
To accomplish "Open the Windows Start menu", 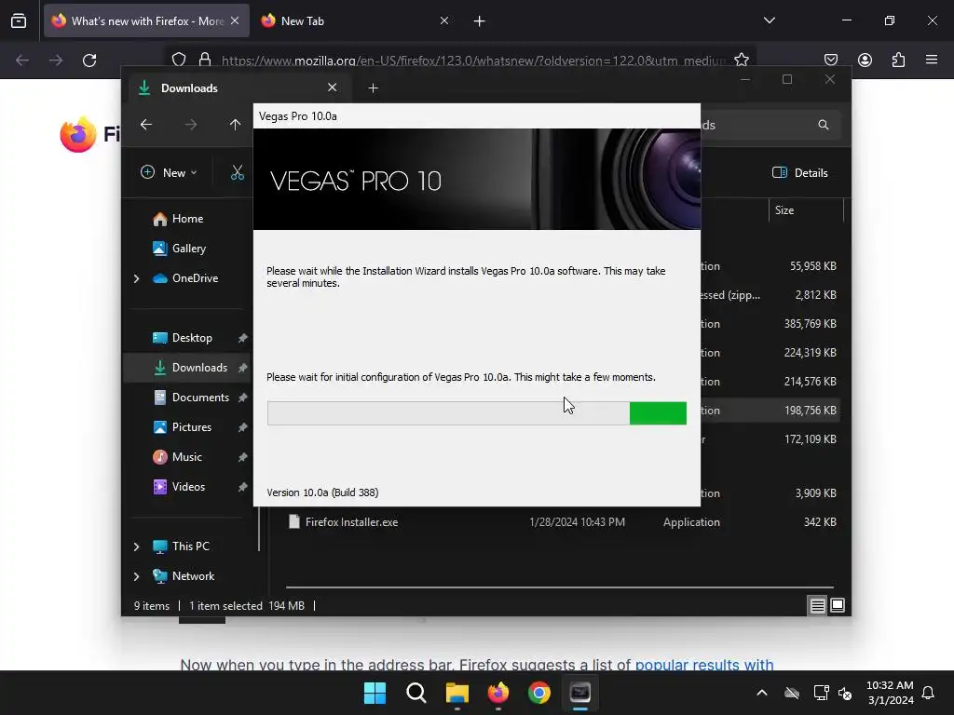I will (x=375, y=693).
